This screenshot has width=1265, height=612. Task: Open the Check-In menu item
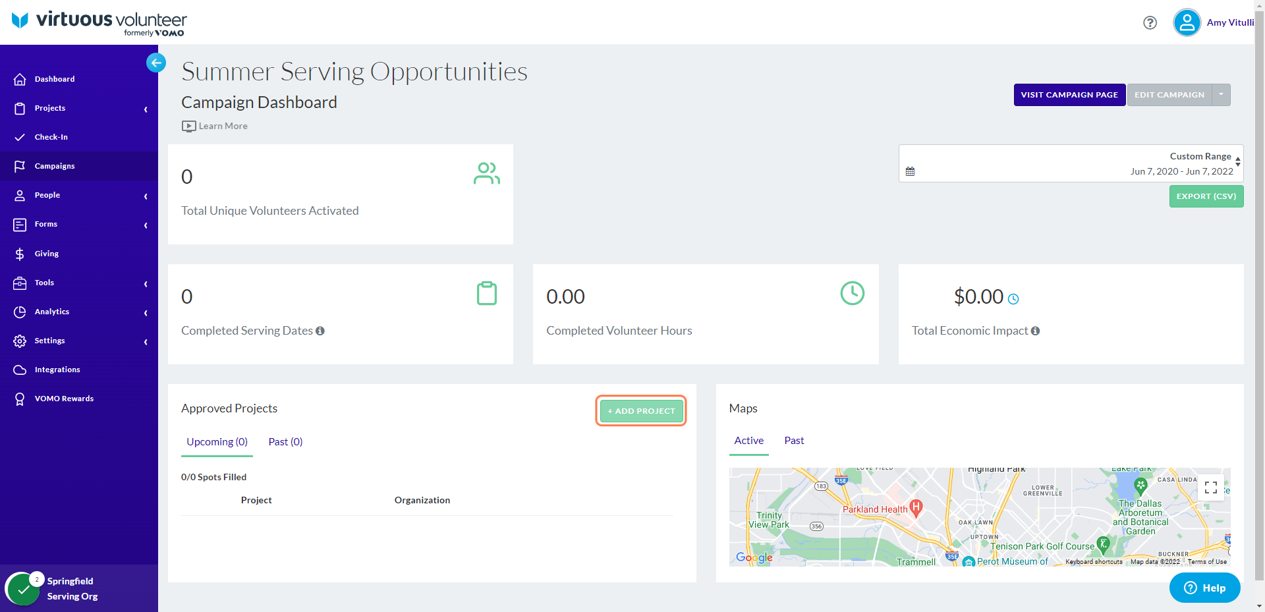pyautogui.click(x=79, y=137)
